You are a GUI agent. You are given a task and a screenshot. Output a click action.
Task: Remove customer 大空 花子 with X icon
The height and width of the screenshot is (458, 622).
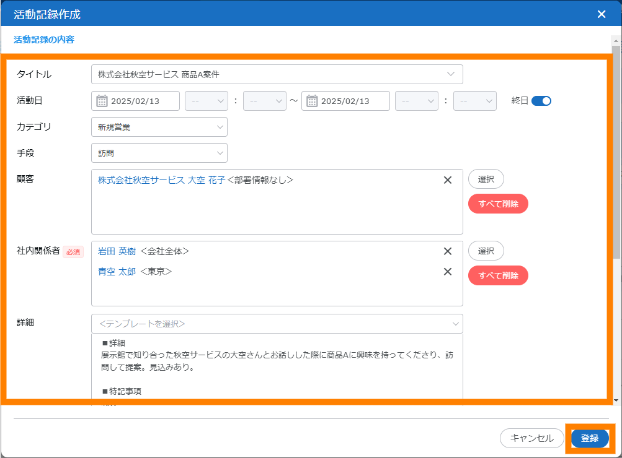pyautogui.click(x=447, y=180)
